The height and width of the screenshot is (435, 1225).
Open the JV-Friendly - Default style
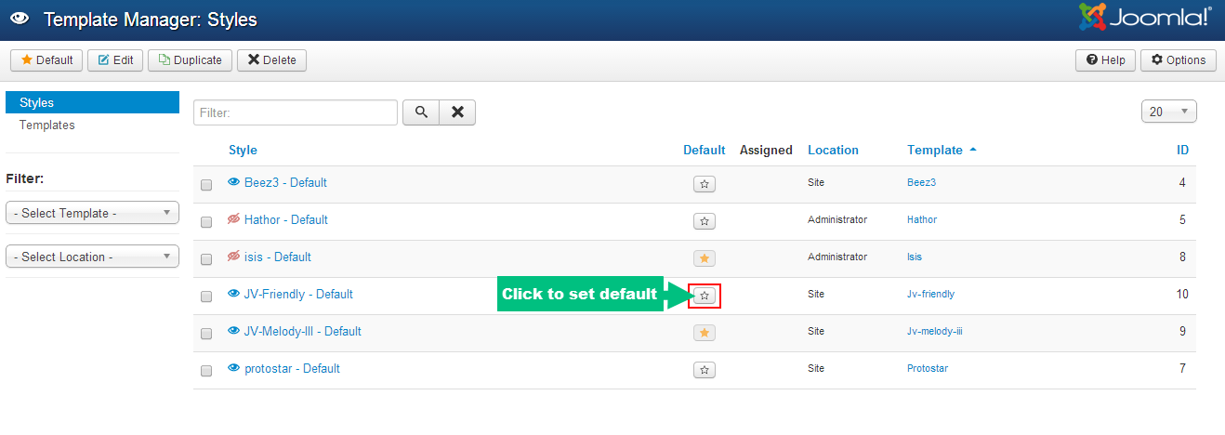coord(298,294)
